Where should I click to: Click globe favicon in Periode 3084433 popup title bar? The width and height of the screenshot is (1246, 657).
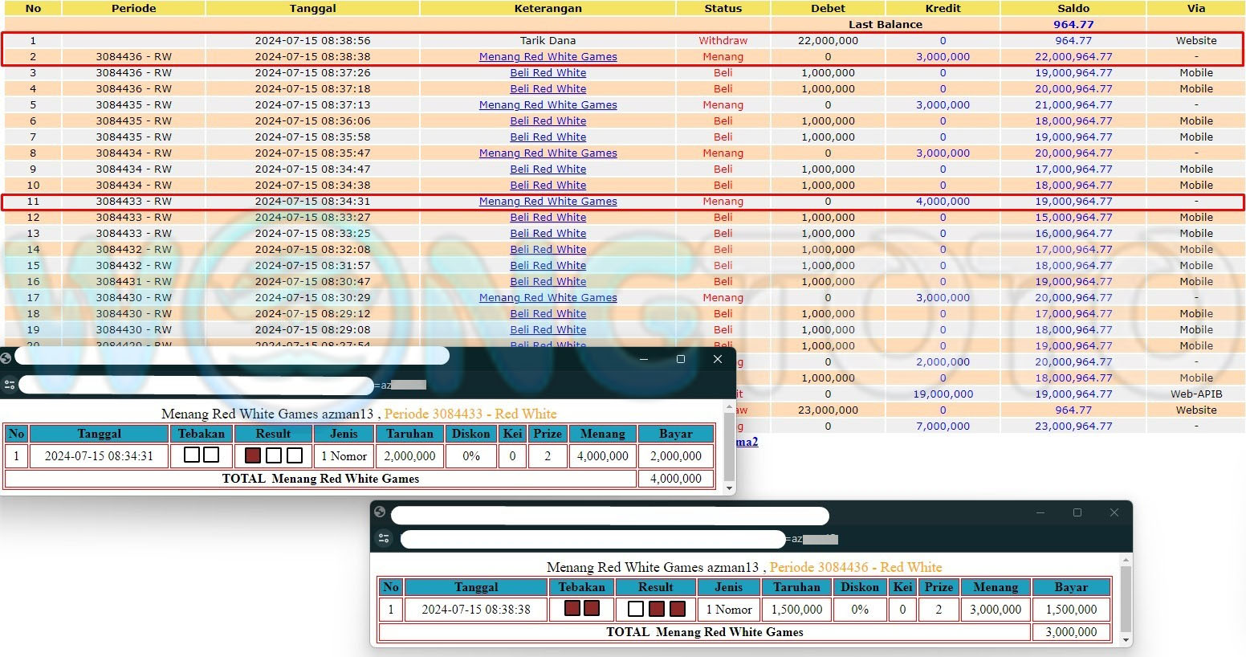[x=6, y=358]
